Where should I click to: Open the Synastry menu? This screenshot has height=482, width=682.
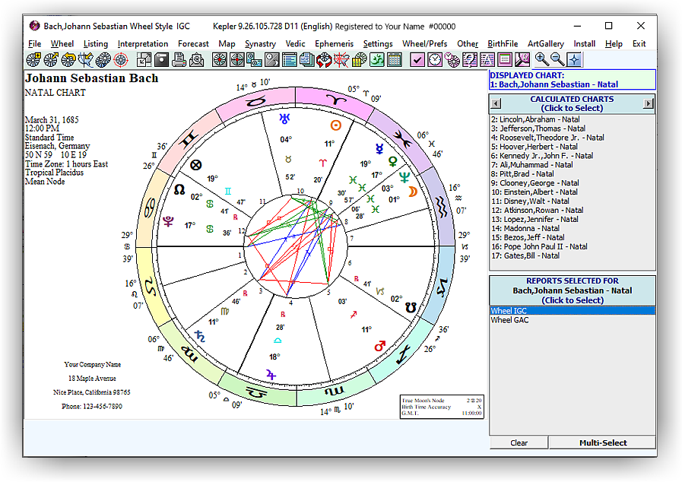click(x=260, y=44)
